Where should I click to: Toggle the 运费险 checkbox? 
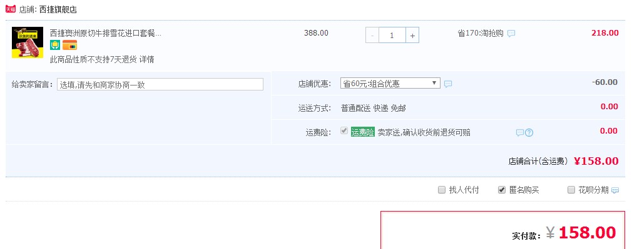(344, 131)
